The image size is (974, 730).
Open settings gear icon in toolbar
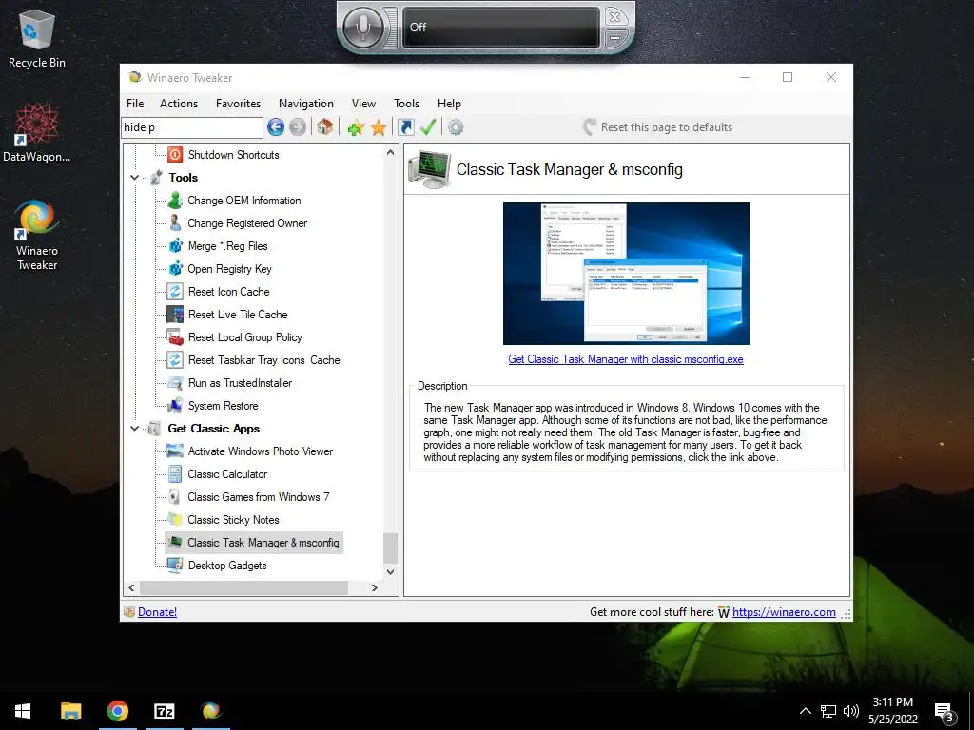(456, 127)
